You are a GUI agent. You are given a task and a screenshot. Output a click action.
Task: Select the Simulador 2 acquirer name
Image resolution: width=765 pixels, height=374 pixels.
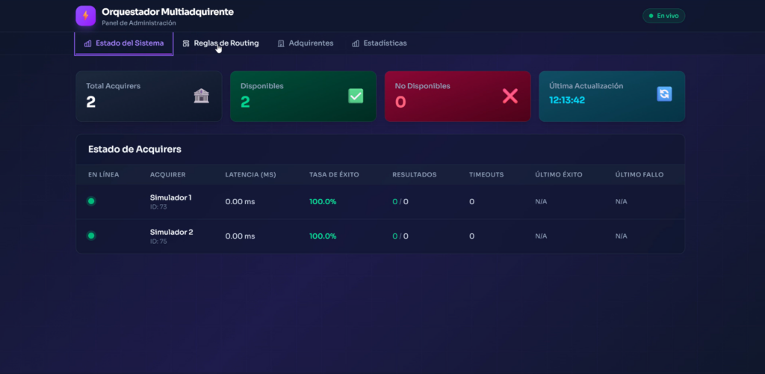click(171, 232)
